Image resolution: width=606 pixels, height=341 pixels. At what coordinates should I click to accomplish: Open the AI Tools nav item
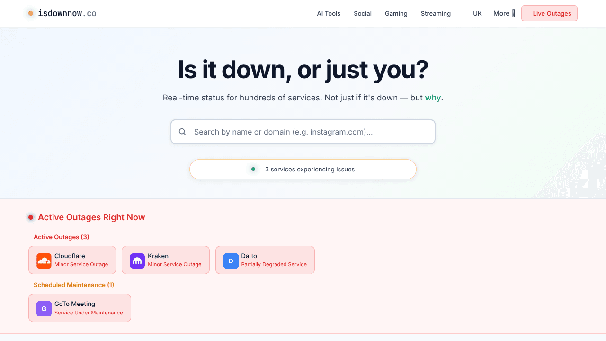tap(329, 13)
